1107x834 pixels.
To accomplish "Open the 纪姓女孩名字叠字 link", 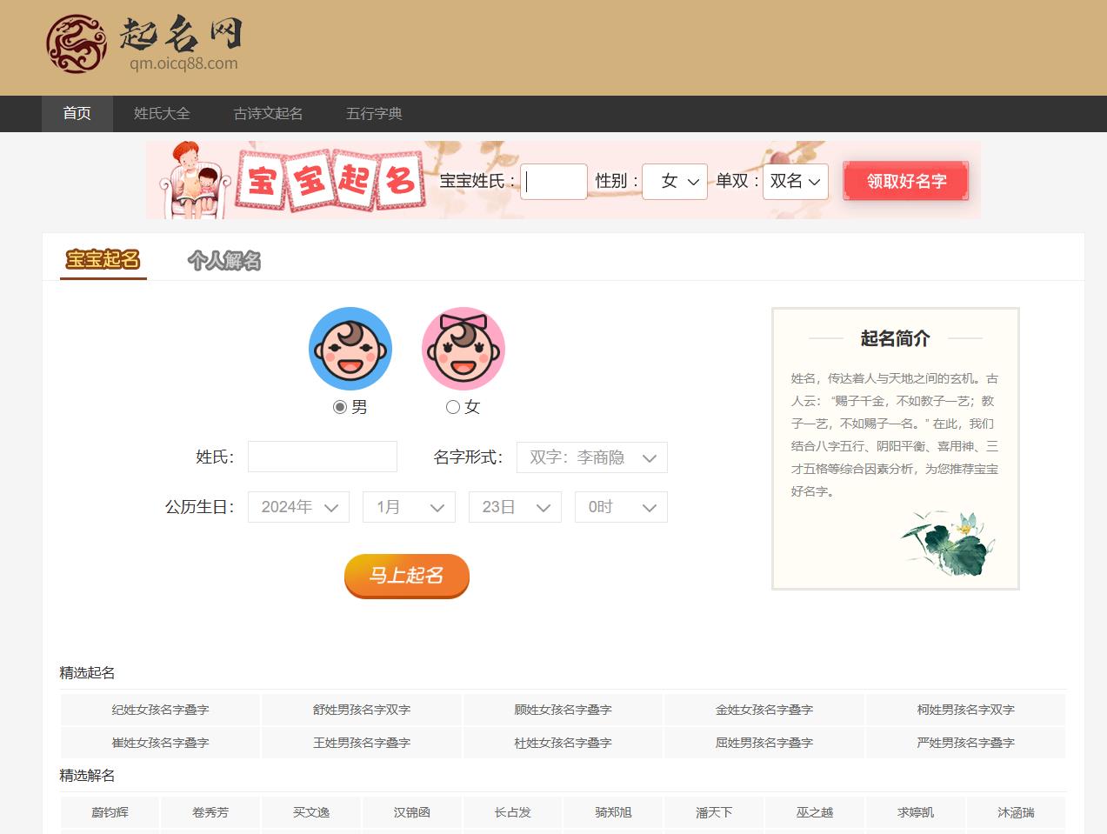I will coord(159,709).
